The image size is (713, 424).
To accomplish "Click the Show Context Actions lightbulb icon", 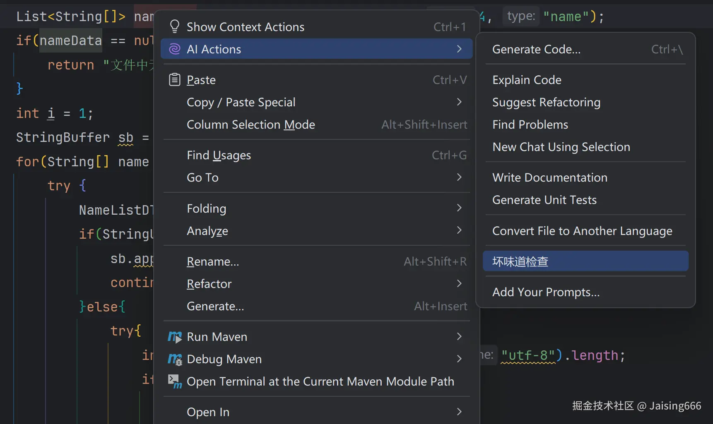I will [175, 27].
